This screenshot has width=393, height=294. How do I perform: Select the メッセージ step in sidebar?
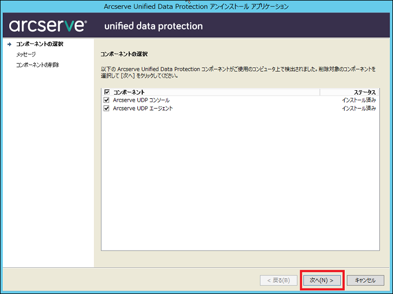click(26, 54)
